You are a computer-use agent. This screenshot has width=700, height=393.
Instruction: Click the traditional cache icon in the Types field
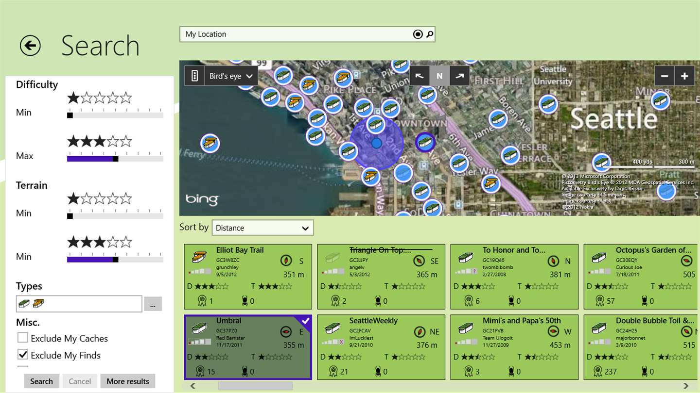point(24,304)
